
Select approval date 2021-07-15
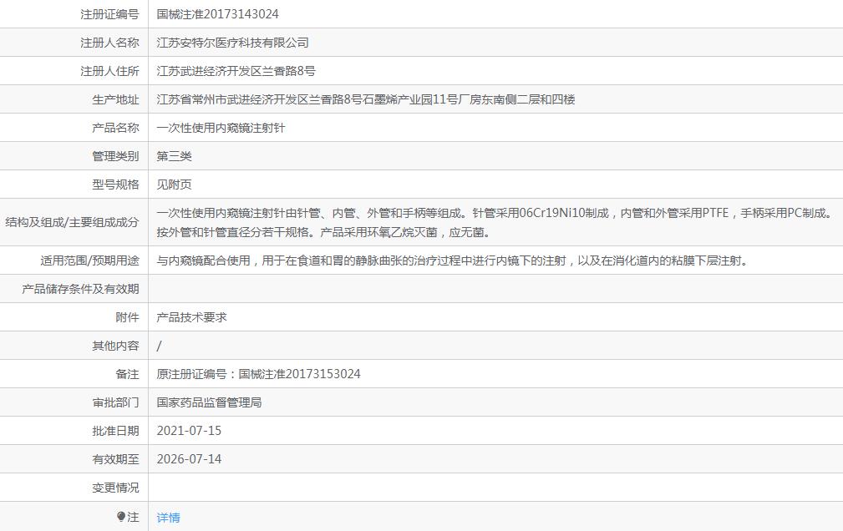(x=189, y=431)
